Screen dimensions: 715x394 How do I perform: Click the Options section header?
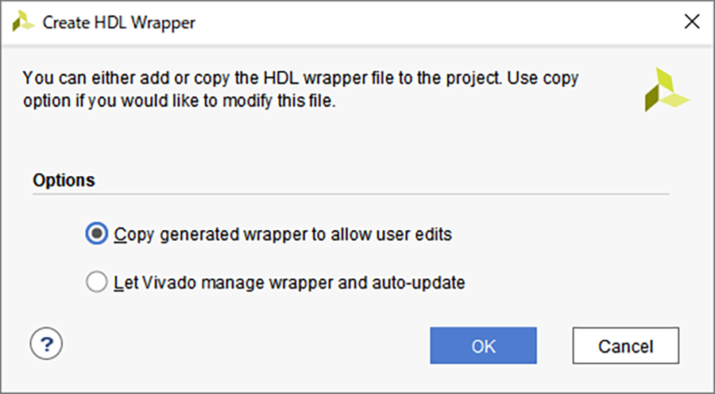pos(64,180)
